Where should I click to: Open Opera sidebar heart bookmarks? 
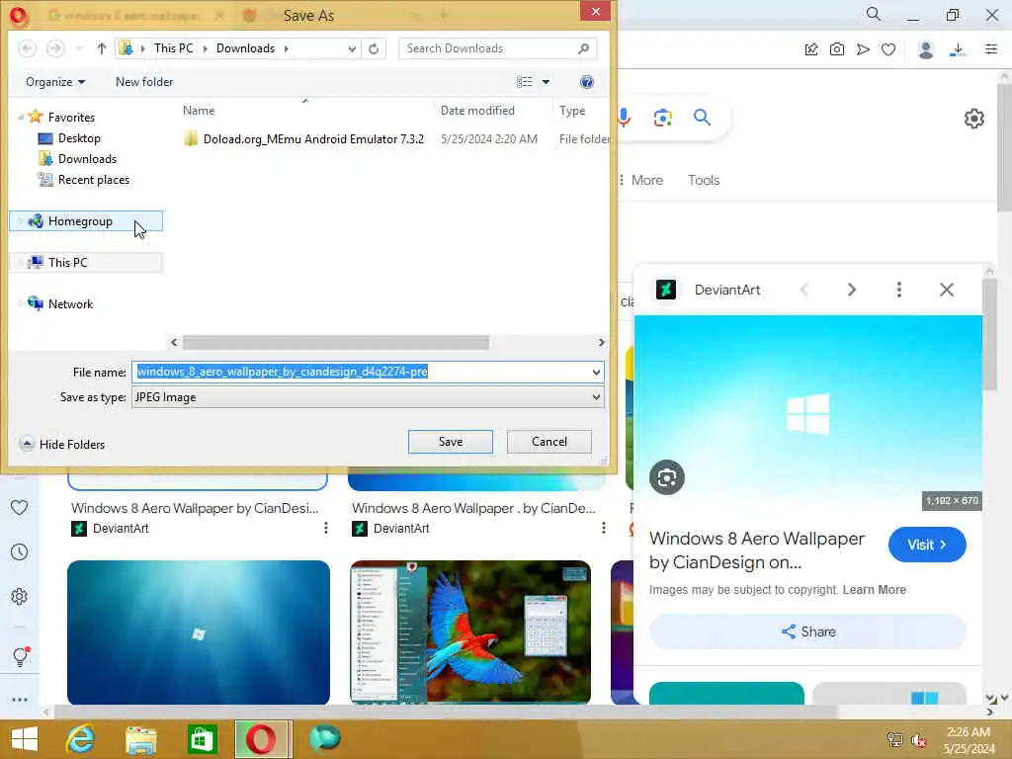(x=20, y=507)
